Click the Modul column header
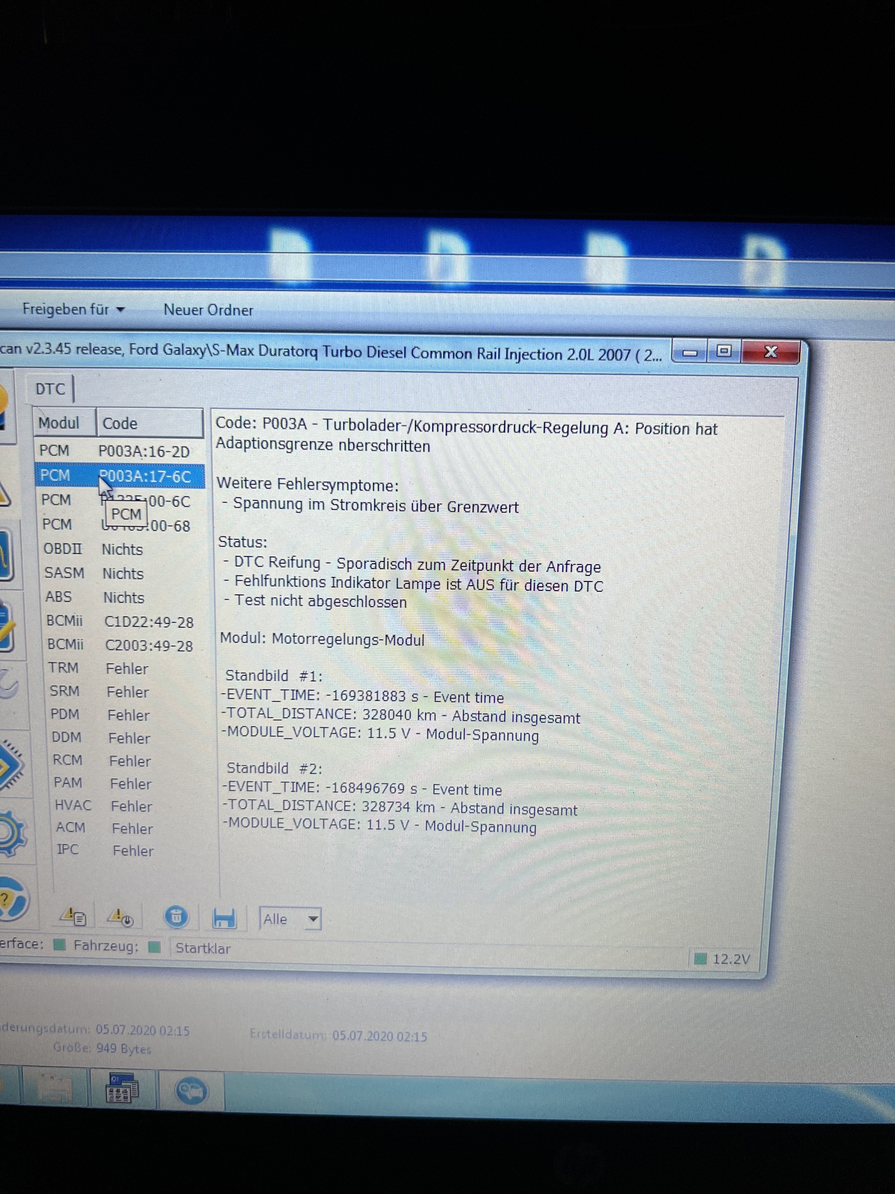This screenshot has width=895, height=1194. coord(59,423)
